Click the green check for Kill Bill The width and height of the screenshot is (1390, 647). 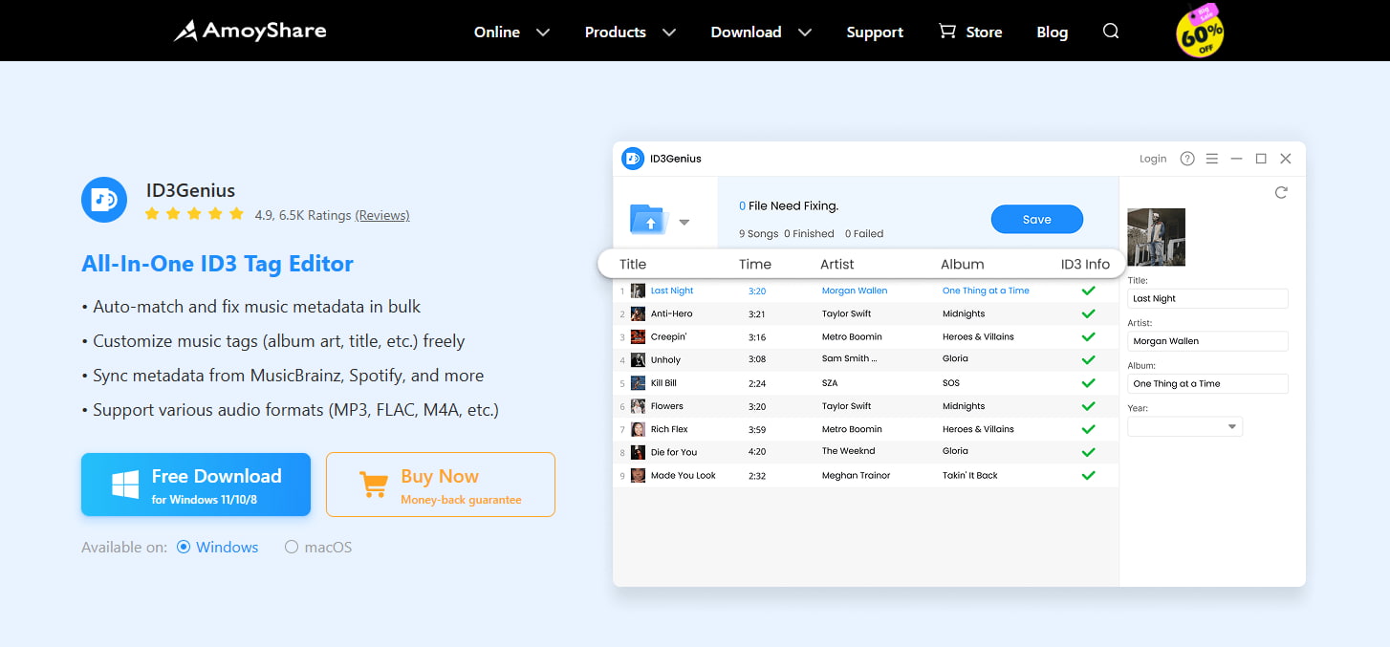click(x=1088, y=382)
